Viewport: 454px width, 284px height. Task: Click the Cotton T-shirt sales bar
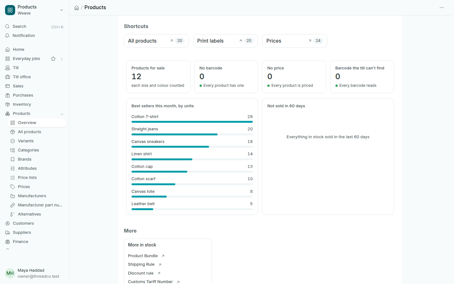pos(192,122)
